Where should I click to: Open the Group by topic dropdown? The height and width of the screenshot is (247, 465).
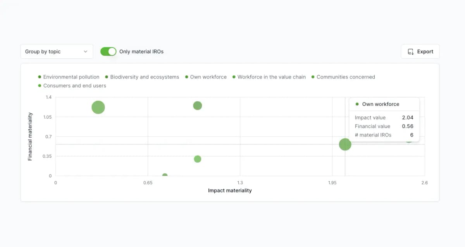[57, 51]
